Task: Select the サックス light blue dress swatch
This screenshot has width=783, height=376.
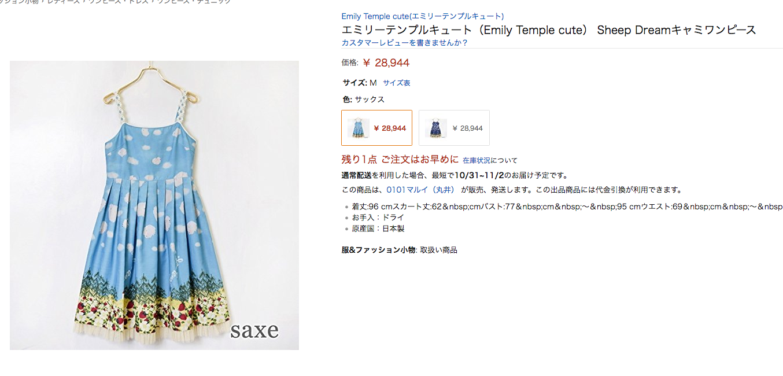Action: tap(376, 128)
